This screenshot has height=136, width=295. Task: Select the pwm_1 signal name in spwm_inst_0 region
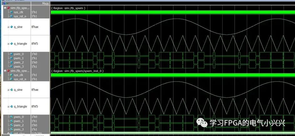tap(19, 121)
